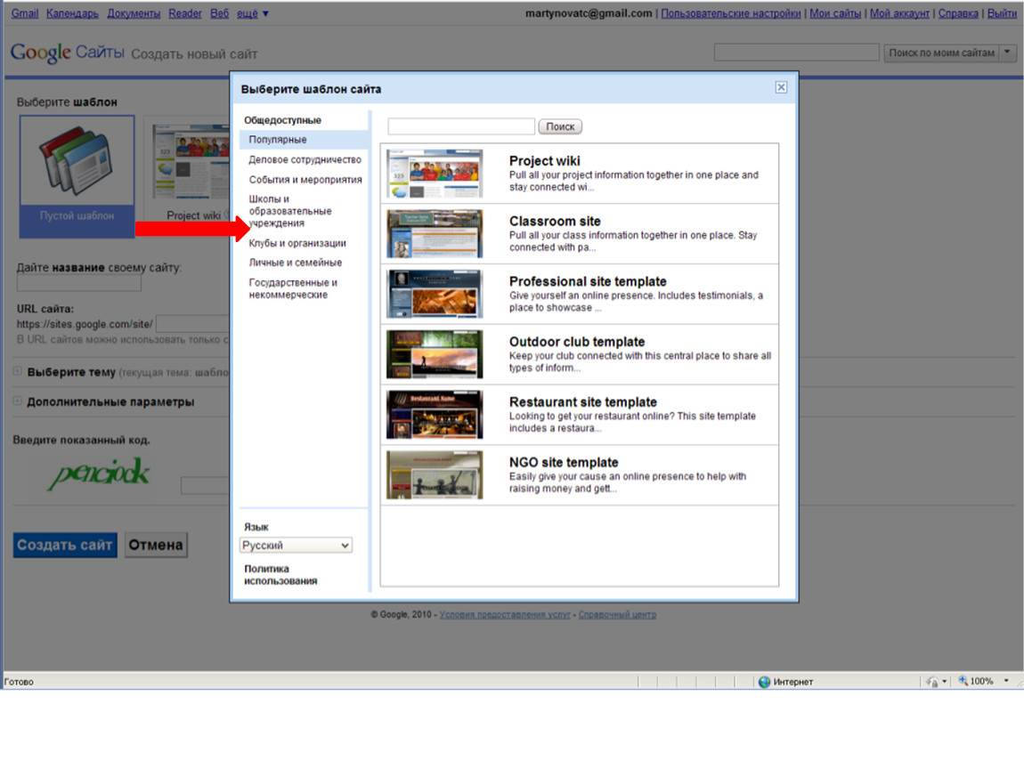1024x769 pixels.
Task: Select the События и мероприятия category
Action: (305, 180)
